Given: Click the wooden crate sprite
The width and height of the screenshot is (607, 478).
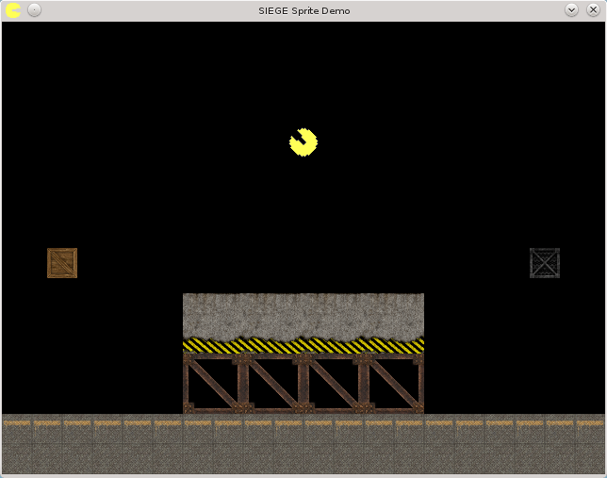Looking at the screenshot, I should click(62, 263).
